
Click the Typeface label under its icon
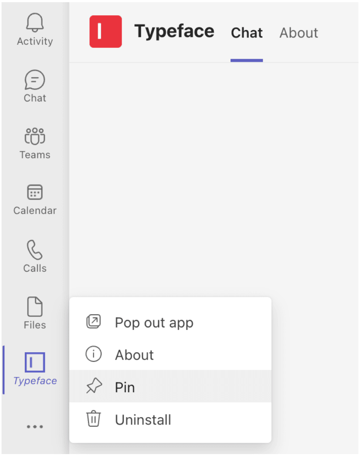[x=34, y=381]
